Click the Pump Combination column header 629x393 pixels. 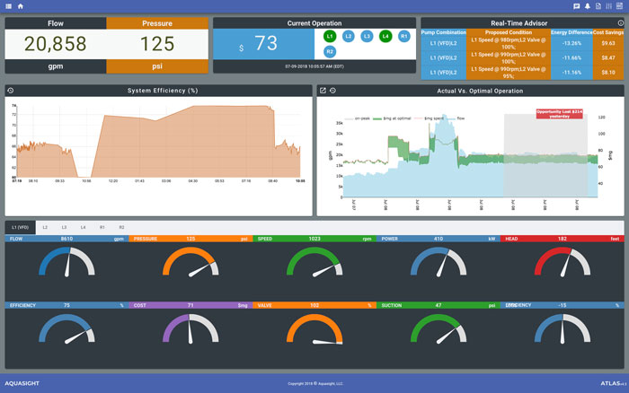point(443,32)
